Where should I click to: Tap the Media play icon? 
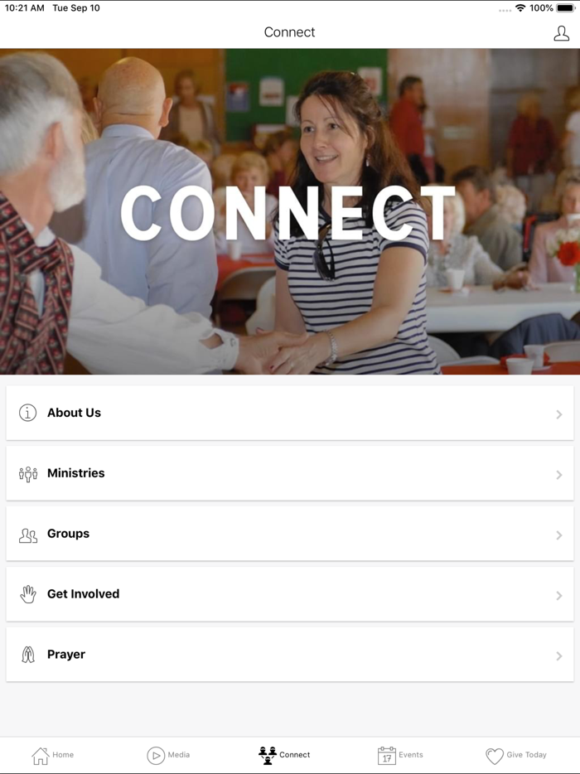tap(156, 755)
